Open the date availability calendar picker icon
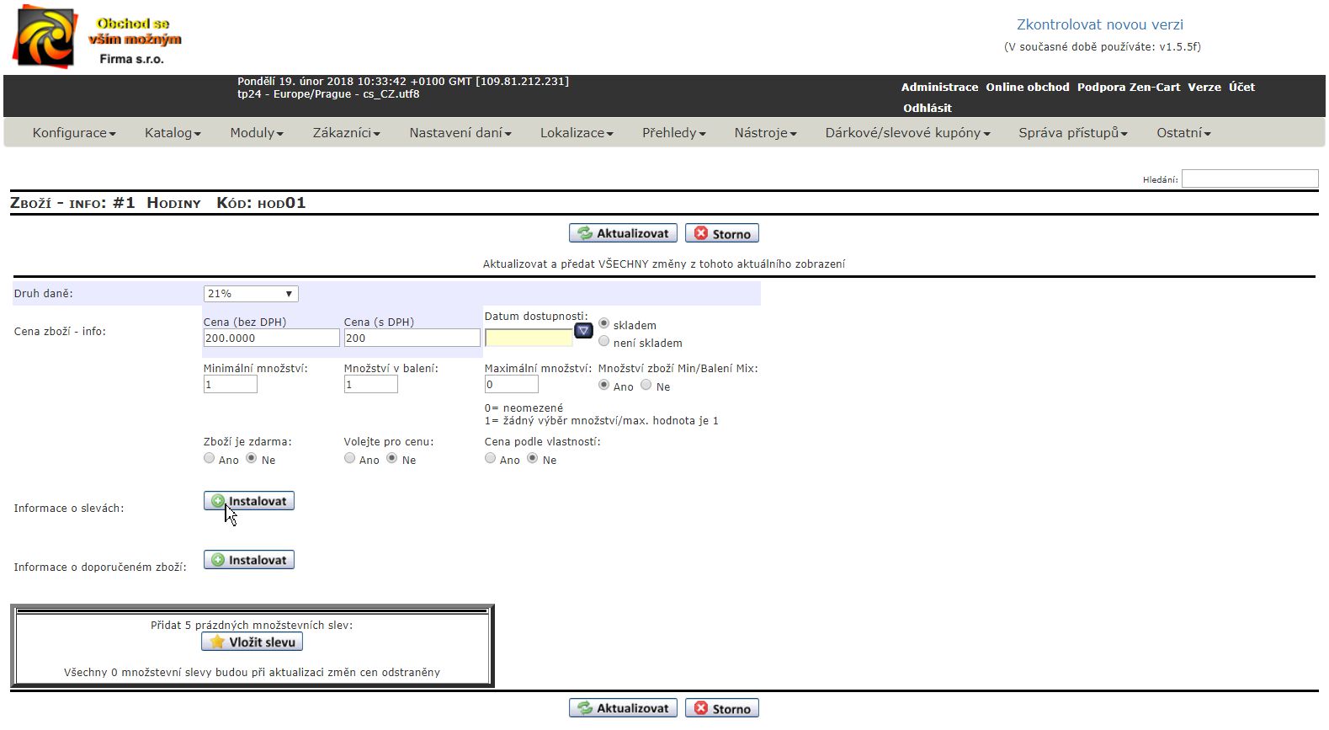This screenshot has height=730, width=1329. pos(583,331)
